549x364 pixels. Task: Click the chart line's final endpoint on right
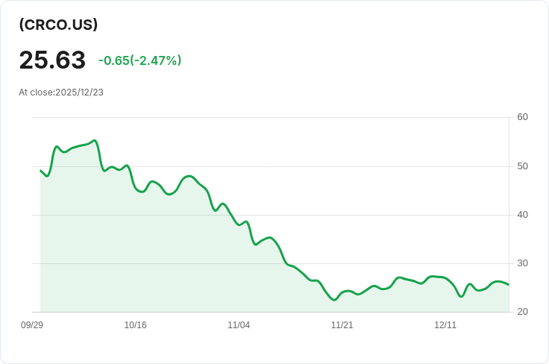(x=509, y=284)
